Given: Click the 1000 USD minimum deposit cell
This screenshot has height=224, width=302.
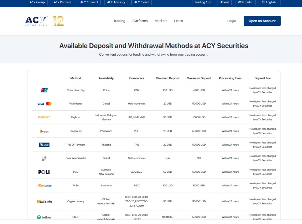Looking at the screenshot, I should click(x=168, y=217).
